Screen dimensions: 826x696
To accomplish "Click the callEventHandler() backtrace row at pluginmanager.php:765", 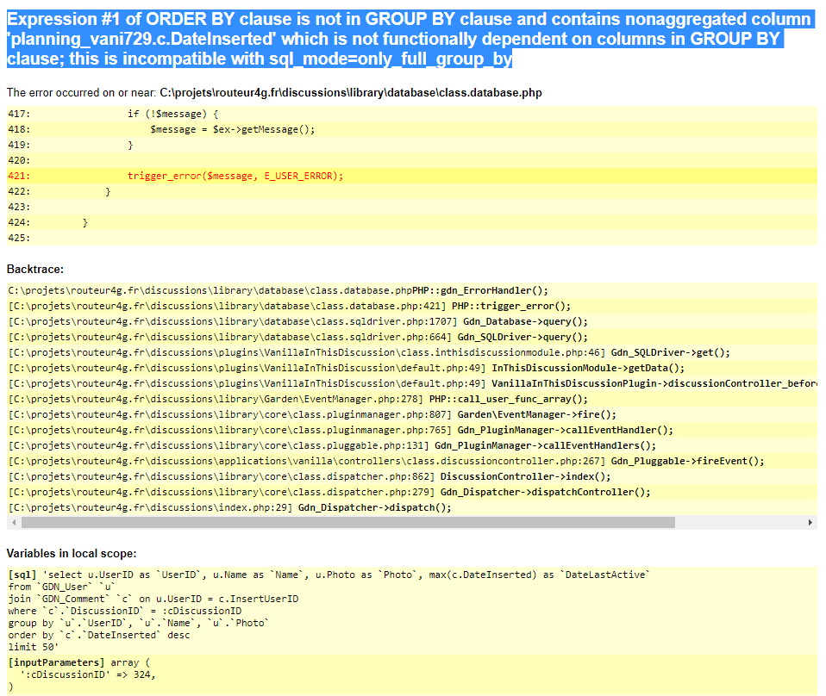I will tap(412, 430).
